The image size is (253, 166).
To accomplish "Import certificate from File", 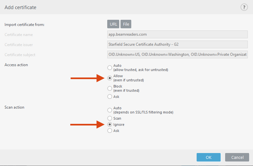I will click(126, 24).
